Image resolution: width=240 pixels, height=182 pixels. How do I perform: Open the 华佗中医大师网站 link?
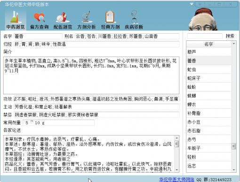coord(176,179)
